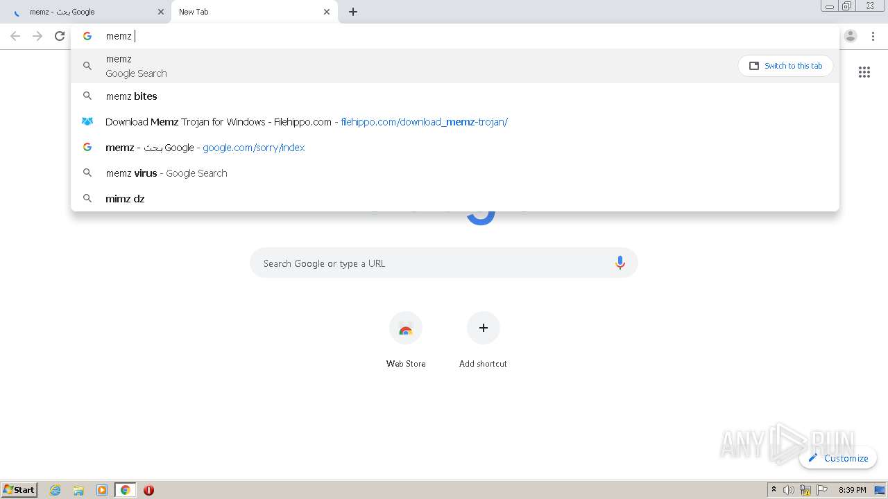Open the volume control in the tray

[789, 490]
